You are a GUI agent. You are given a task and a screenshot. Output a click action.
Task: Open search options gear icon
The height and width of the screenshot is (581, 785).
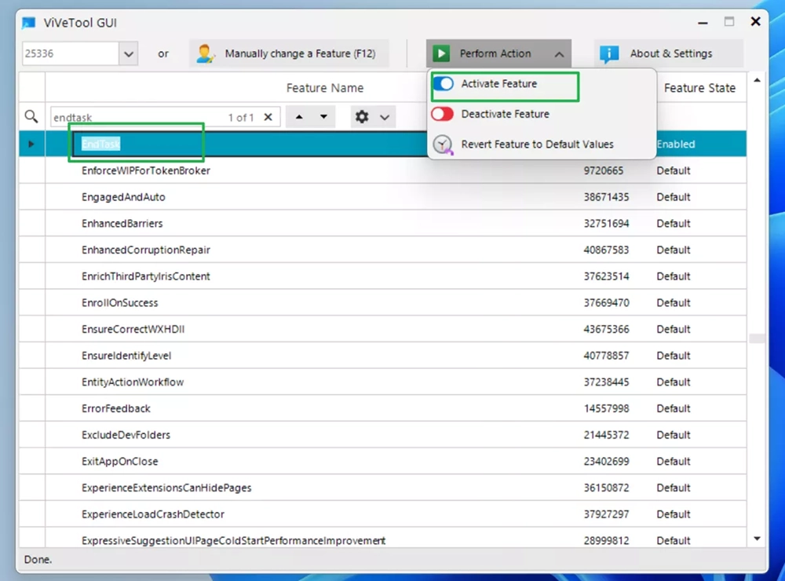[362, 117]
